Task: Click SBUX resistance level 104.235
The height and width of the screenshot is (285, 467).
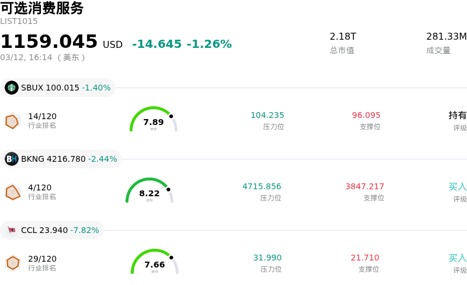Action: pyautogui.click(x=267, y=115)
